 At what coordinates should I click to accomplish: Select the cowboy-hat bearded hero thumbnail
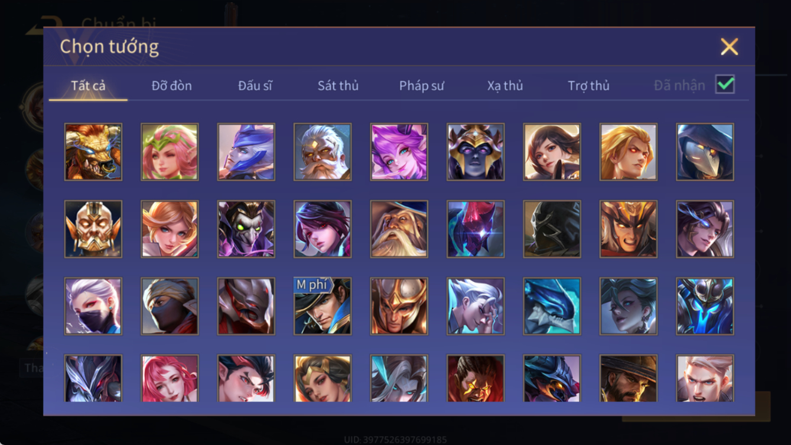pos(629,378)
